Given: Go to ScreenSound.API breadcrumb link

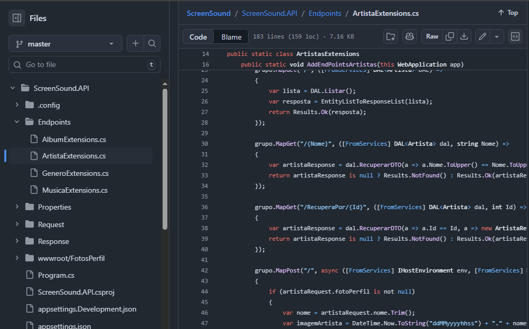Looking at the screenshot, I should click(x=270, y=13).
